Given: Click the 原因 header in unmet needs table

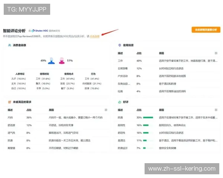Looking at the screenshot, I should pos(51,110).
